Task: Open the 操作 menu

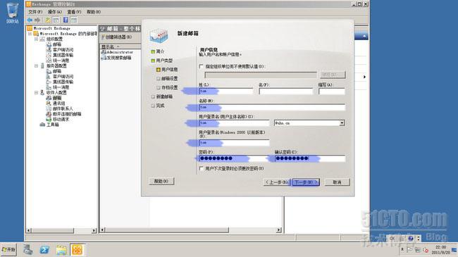Action: [x=55, y=12]
